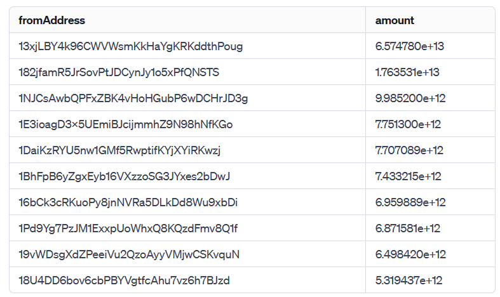Select address 13xjLBY4k96CWVWsmKkHaYgKRKddthPoug

130,46
